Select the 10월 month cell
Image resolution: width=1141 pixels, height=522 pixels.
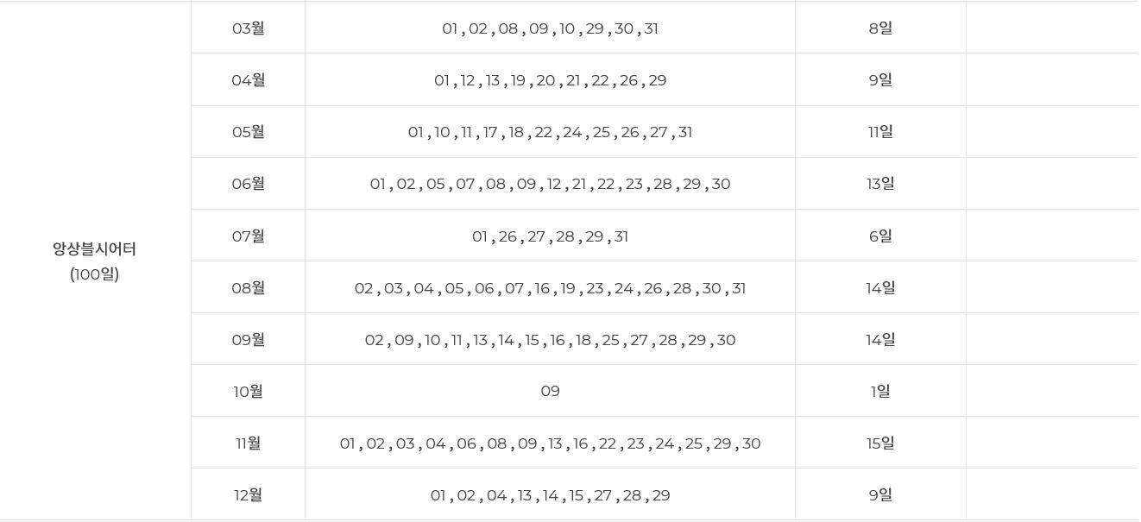tap(248, 391)
